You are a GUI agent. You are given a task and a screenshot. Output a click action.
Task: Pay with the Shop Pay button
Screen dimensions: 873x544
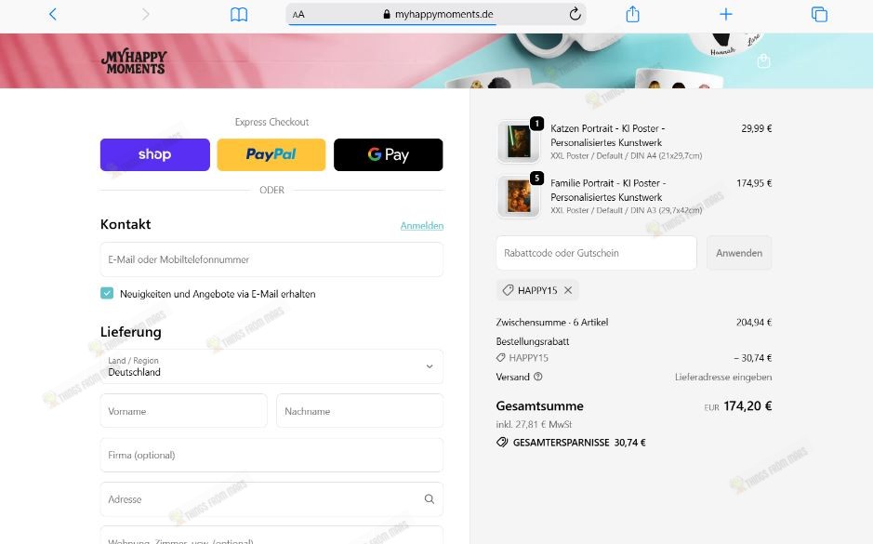click(x=154, y=154)
